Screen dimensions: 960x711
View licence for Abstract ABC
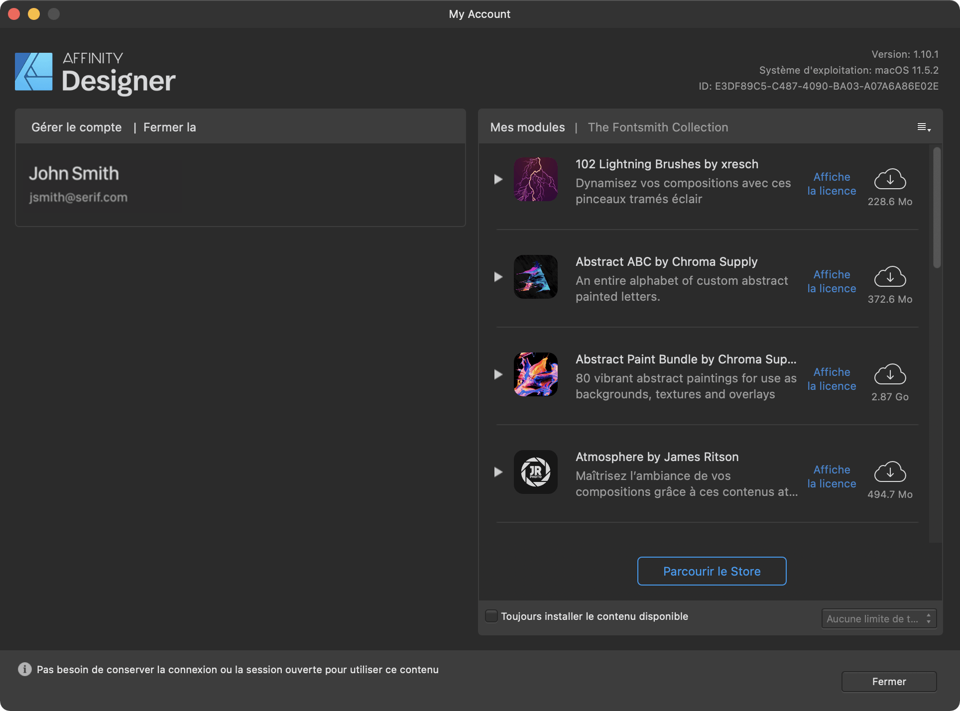point(832,281)
